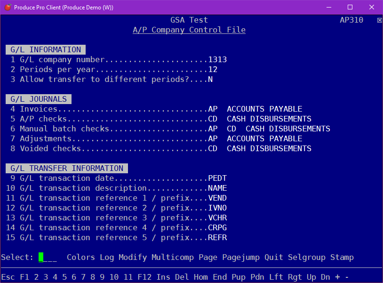
Task: Click the Del key in the bottom bar
Action: [x=182, y=277]
